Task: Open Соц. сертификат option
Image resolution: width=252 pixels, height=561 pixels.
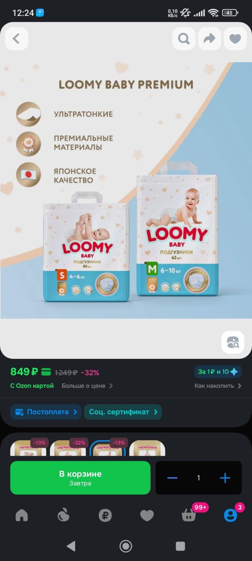Action: (x=123, y=412)
